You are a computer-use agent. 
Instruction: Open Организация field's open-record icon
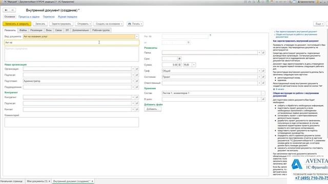click(137, 69)
